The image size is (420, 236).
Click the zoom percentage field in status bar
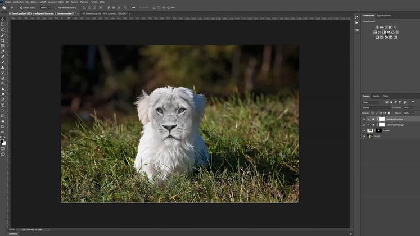point(11,230)
